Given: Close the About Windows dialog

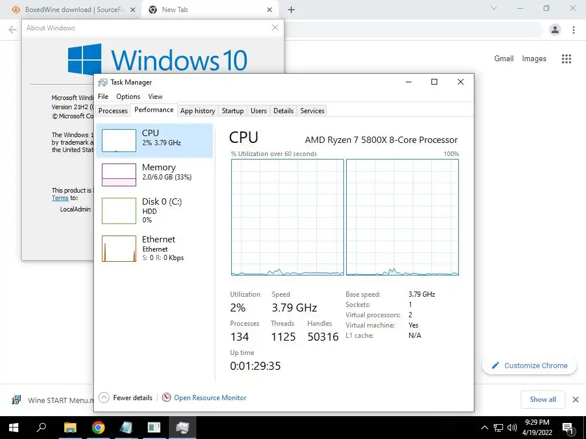Looking at the screenshot, I should (x=275, y=27).
